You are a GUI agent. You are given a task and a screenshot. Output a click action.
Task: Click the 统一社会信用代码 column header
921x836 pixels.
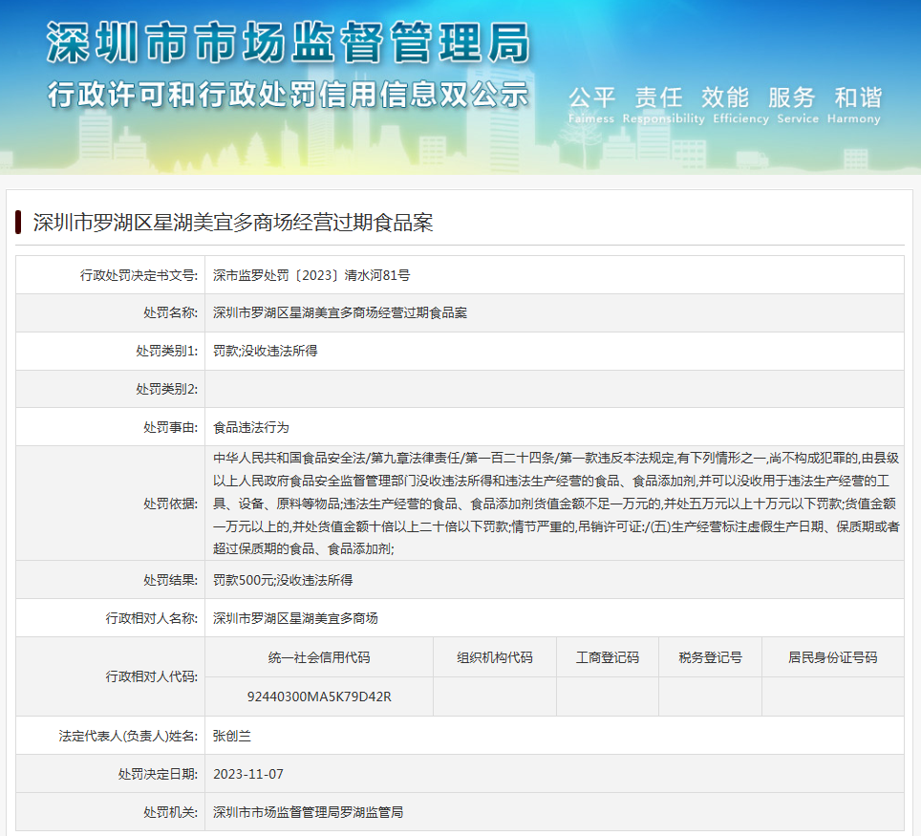pos(319,657)
